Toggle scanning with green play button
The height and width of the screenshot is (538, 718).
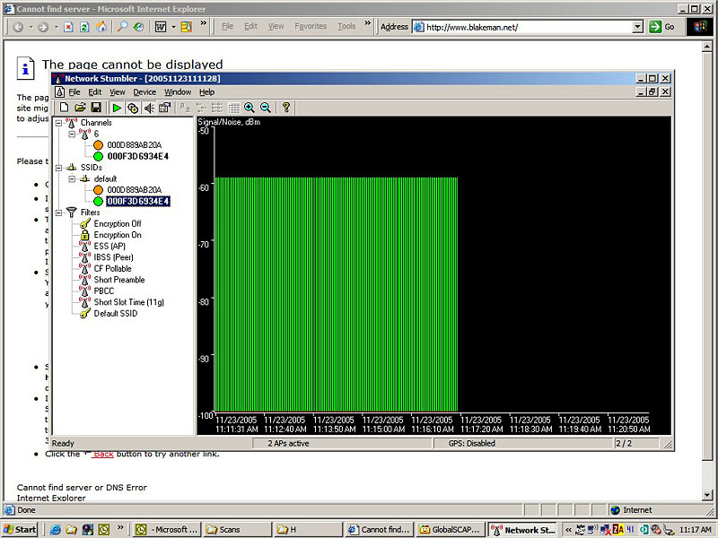[x=117, y=108]
